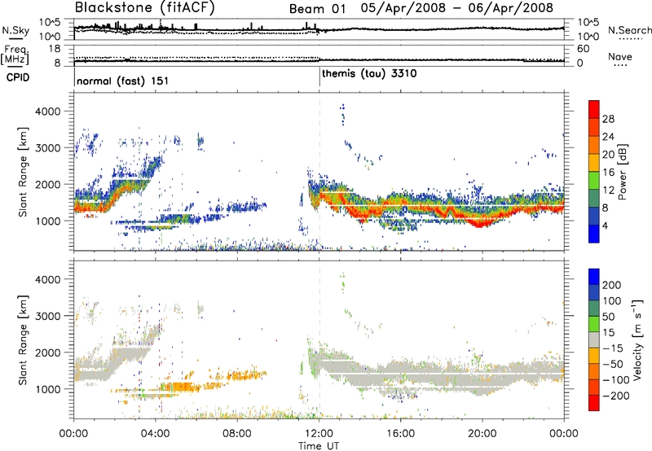
Task: Click the N.Sky solid-line legend sample
Action: coord(15,39)
